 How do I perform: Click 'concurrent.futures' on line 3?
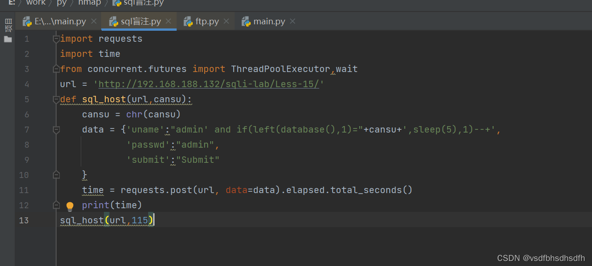point(137,69)
